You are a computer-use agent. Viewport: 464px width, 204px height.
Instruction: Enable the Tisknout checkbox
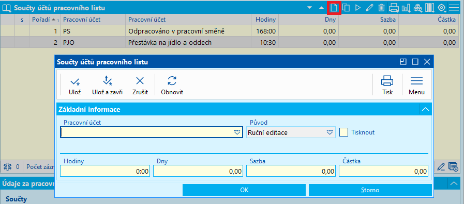pos(343,132)
